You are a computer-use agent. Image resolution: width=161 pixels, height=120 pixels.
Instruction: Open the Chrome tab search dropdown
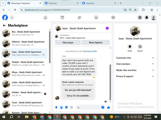[3, 3]
